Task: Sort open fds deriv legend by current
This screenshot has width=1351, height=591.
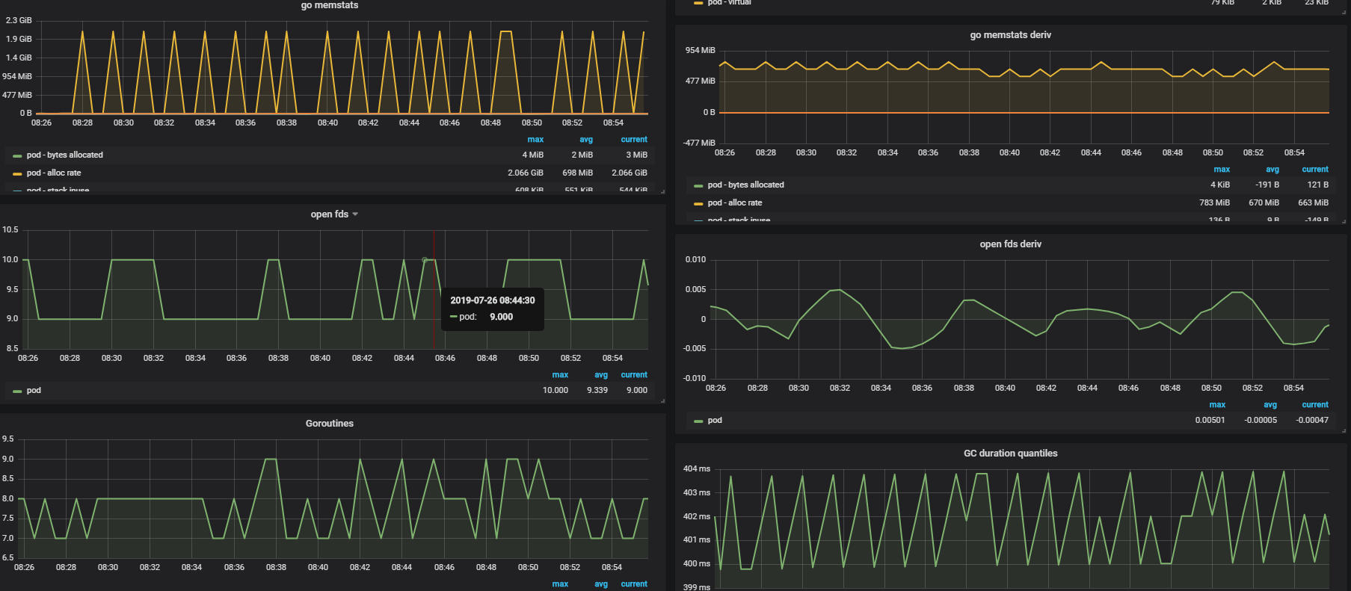Action: [x=1315, y=405]
